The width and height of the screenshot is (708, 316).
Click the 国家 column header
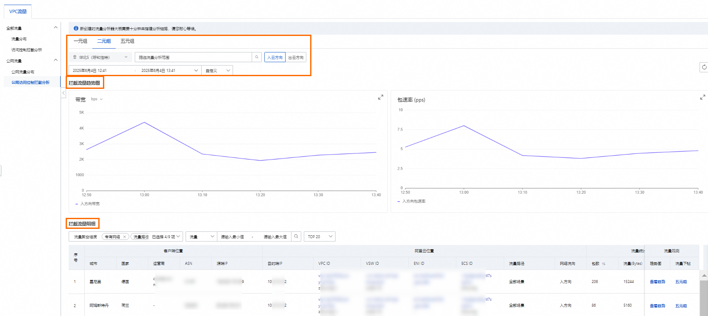(125, 264)
